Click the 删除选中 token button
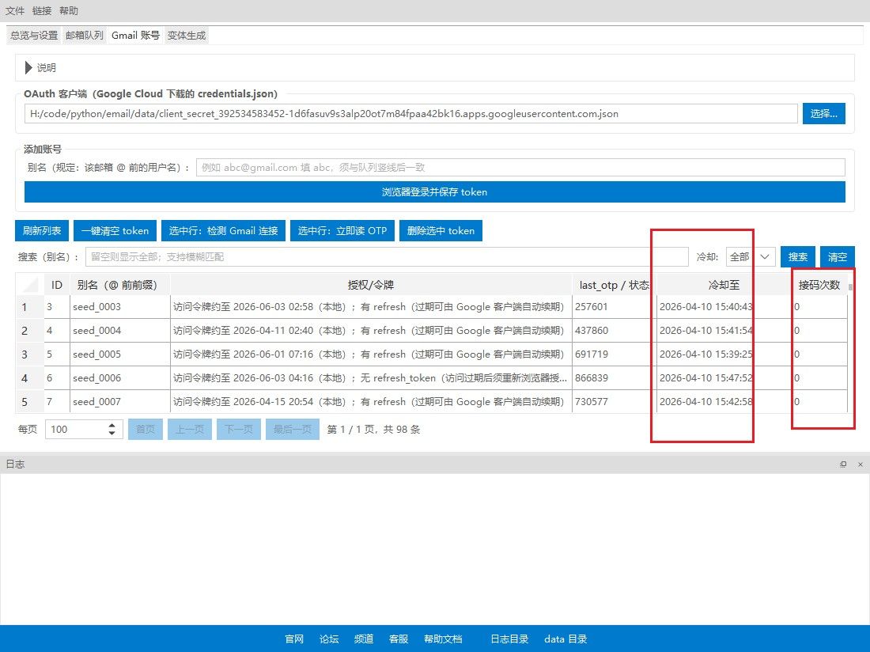The width and height of the screenshot is (870, 652). (x=441, y=231)
